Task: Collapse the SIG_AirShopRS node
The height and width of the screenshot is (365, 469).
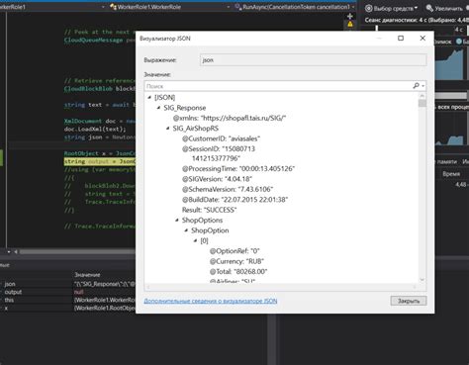Action: 168,129
